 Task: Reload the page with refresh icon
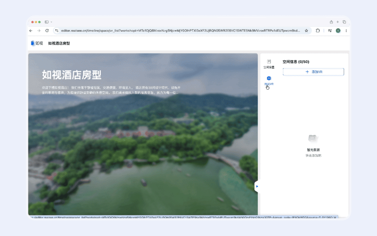tap(47, 31)
